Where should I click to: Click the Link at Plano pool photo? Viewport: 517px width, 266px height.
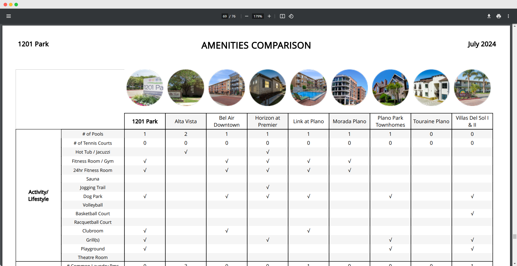(x=309, y=88)
